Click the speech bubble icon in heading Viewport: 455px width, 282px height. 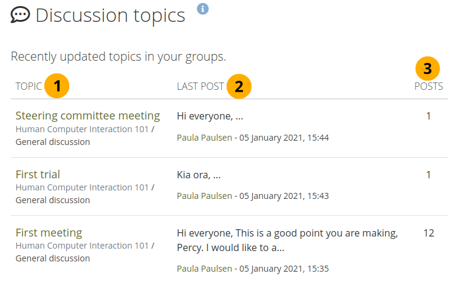coord(21,15)
